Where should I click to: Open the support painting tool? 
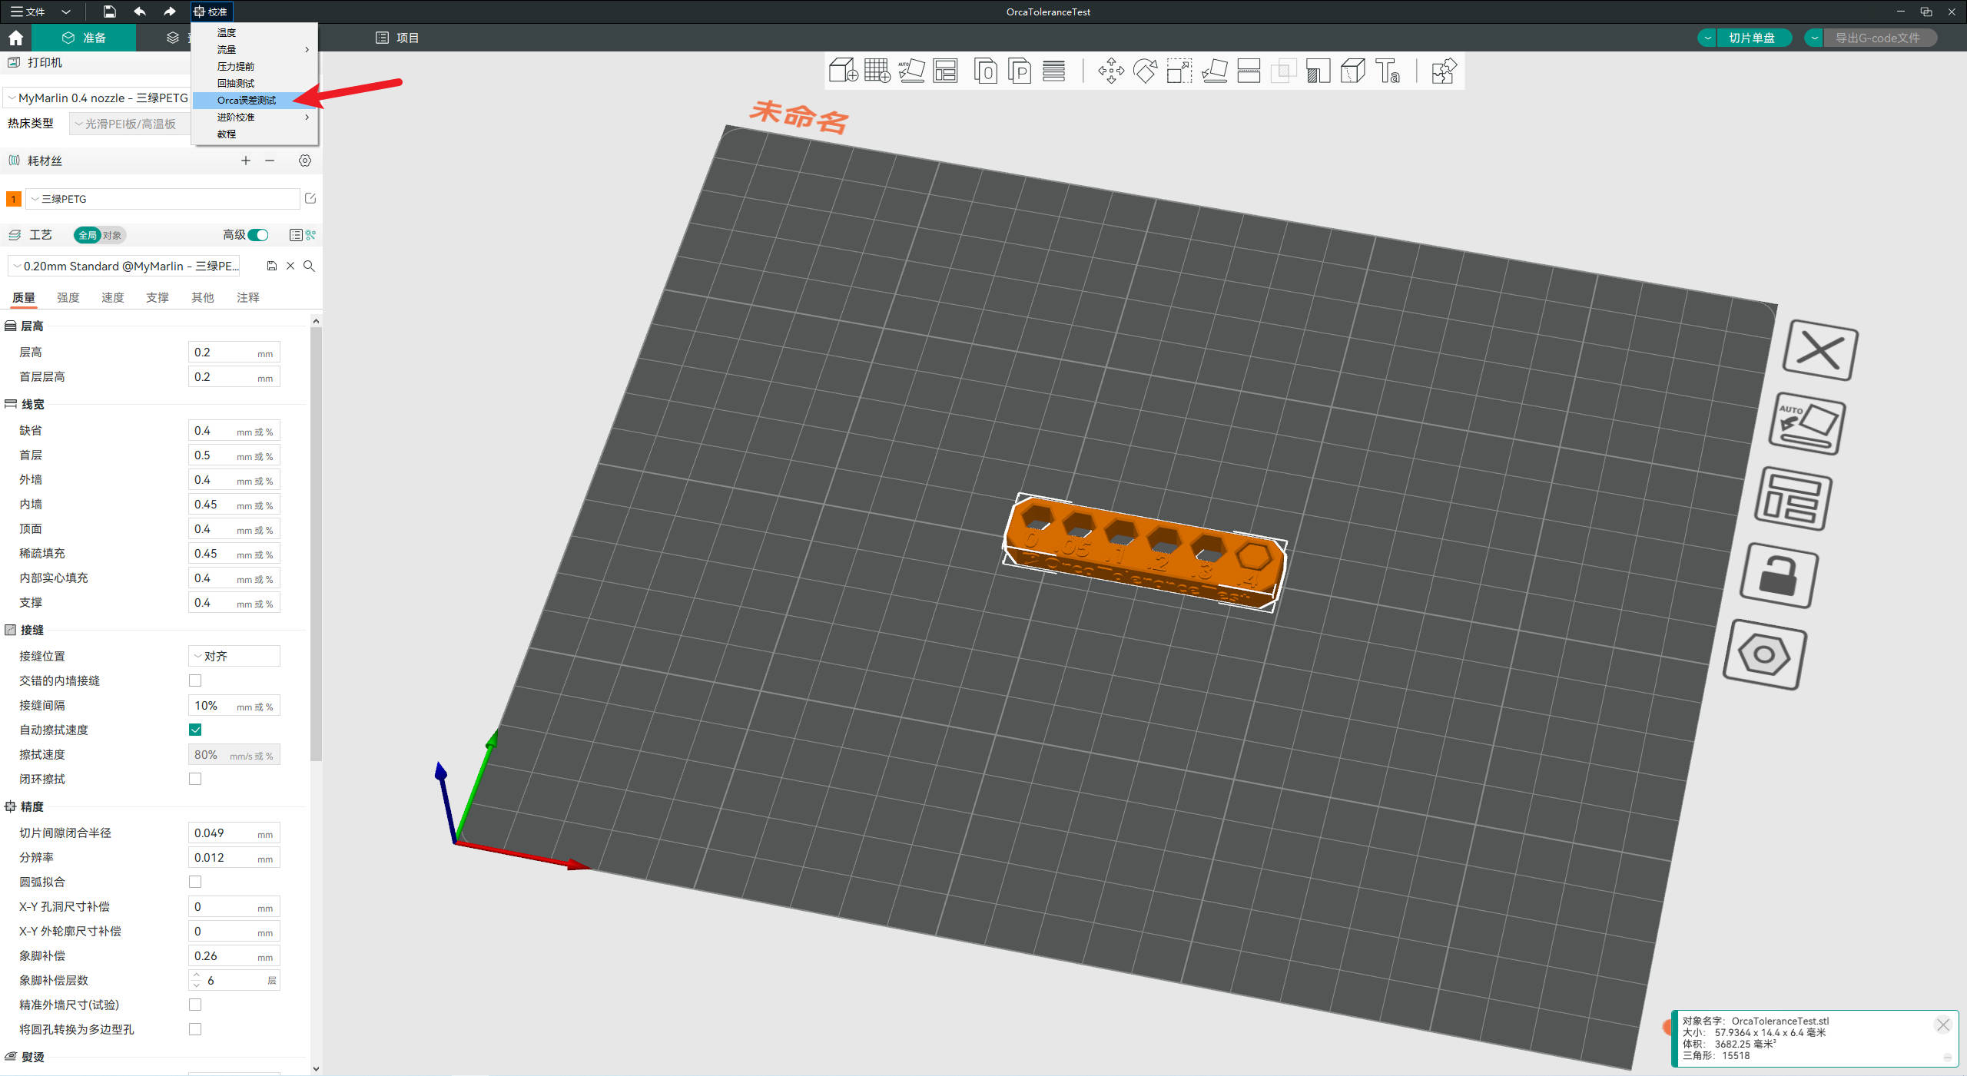pyautogui.click(x=1318, y=71)
